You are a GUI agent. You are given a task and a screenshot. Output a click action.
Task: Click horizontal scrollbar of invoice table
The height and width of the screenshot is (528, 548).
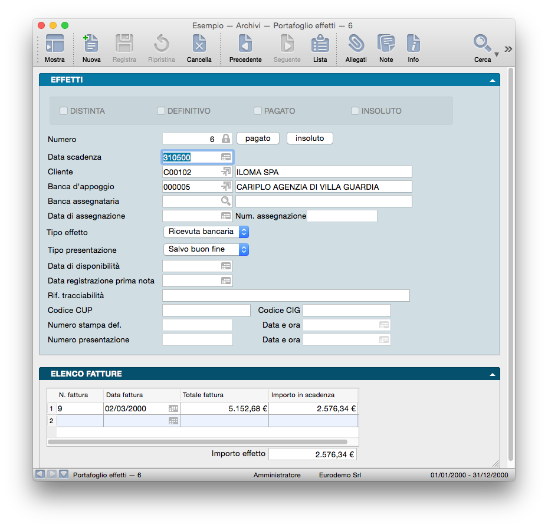[198, 442]
